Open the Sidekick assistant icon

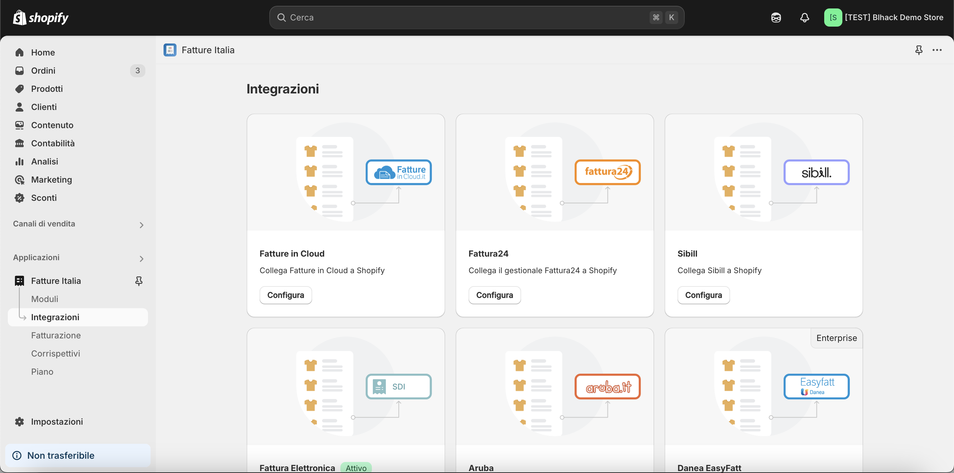(776, 18)
